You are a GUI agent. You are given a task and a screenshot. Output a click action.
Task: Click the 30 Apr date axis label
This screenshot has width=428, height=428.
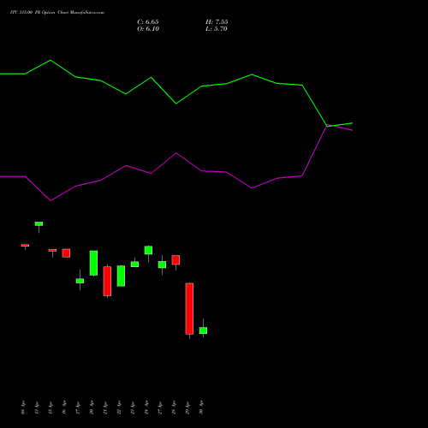pos(201,407)
